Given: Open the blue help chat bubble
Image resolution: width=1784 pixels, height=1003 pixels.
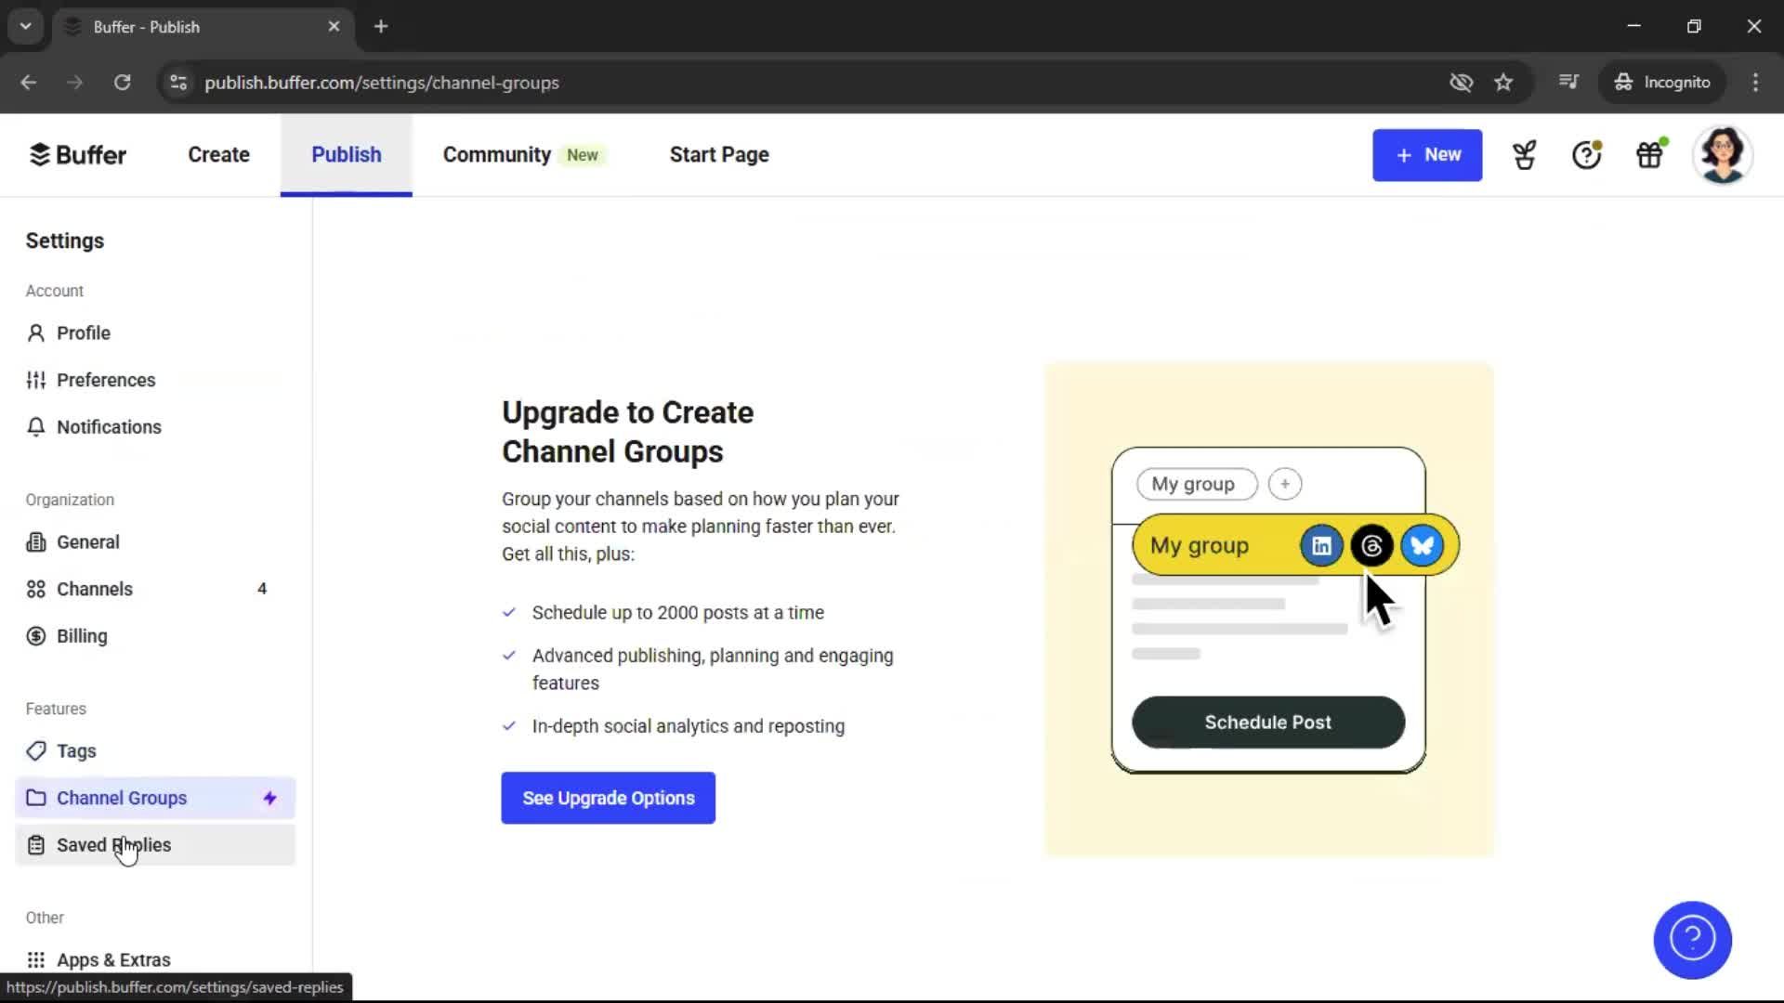Looking at the screenshot, I should (x=1692, y=939).
